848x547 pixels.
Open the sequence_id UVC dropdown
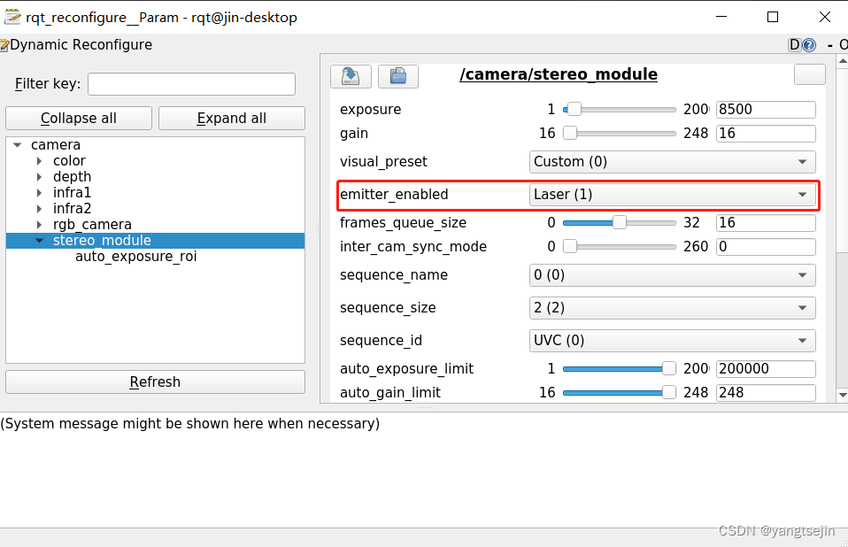(x=672, y=341)
